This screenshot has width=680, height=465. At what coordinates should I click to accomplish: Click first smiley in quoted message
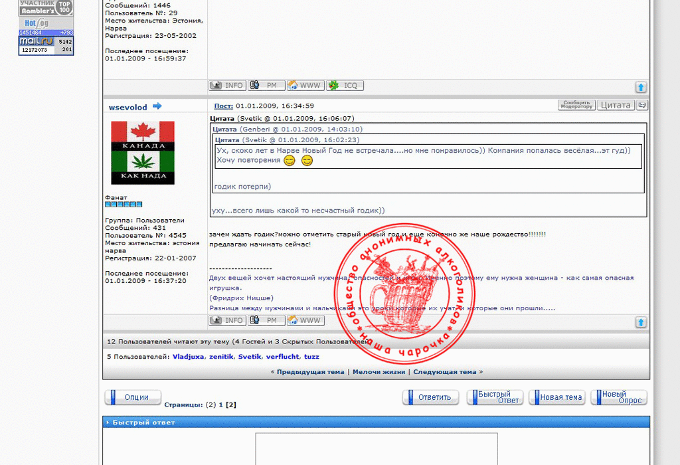coord(290,161)
